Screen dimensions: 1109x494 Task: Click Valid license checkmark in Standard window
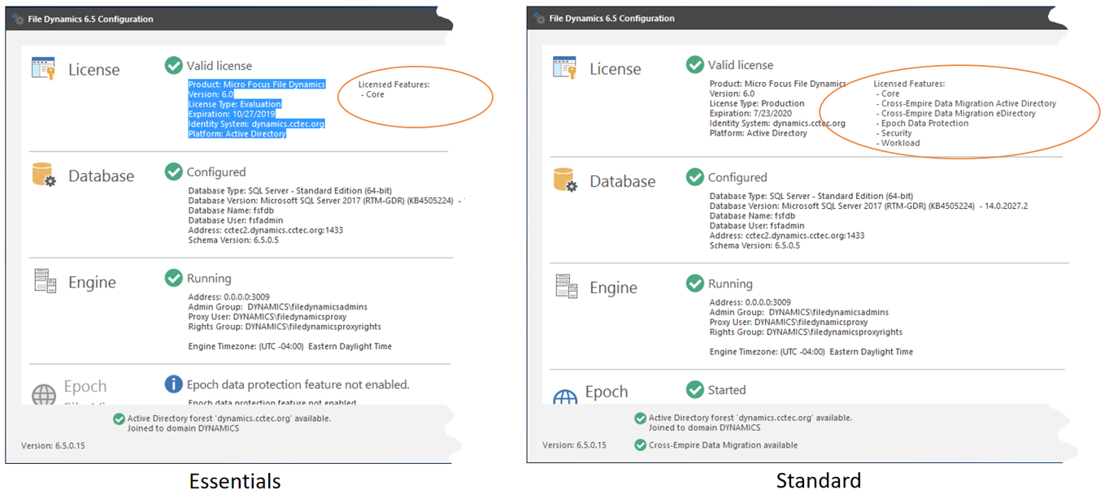(694, 64)
